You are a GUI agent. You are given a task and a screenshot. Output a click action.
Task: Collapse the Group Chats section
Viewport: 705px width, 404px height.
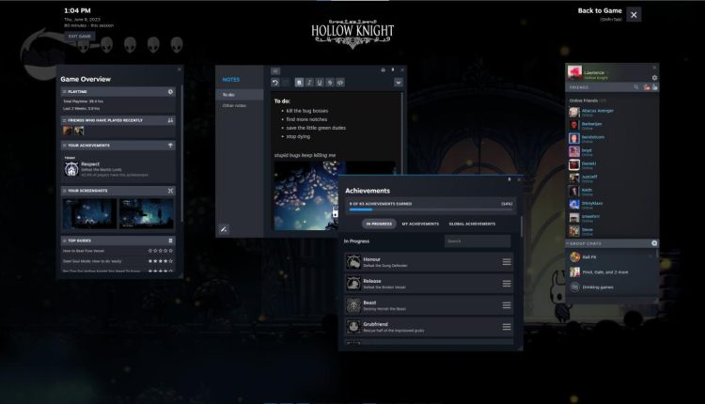[568, 243]
